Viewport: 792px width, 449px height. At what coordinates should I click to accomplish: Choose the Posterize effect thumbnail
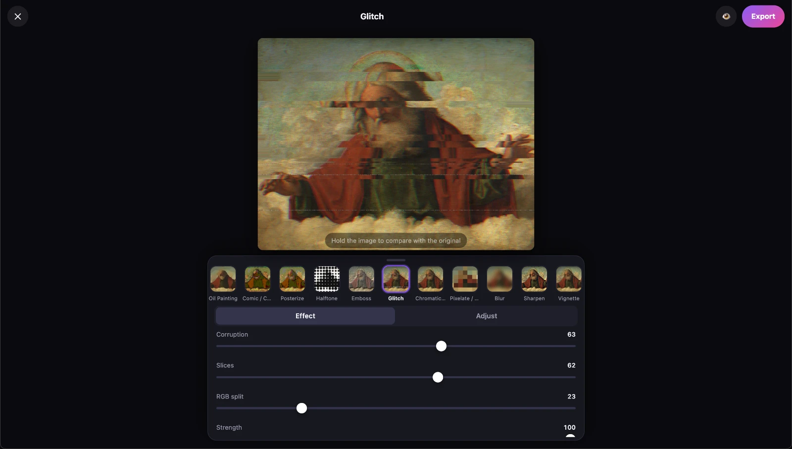pyautogui.click(x=292, y=279)
